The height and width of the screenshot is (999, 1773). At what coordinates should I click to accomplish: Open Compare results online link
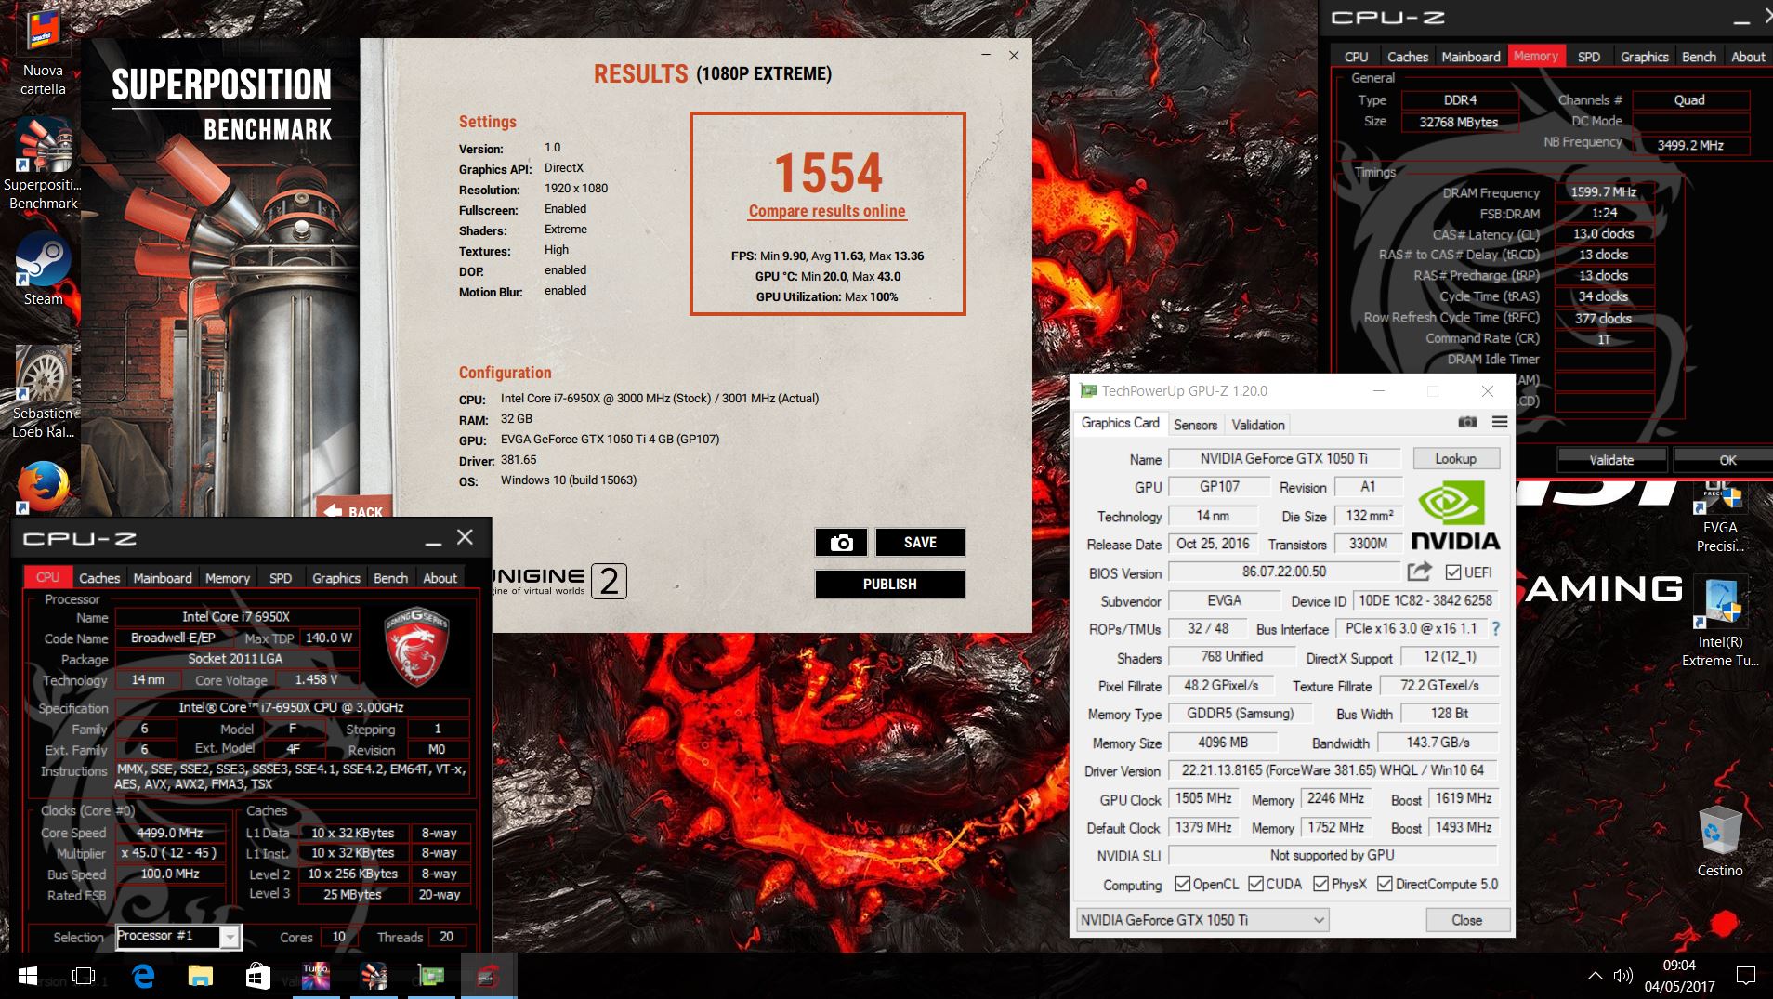click(x=827, y=211)
